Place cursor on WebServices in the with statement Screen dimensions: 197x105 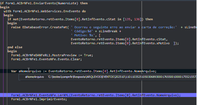click(51, 11)
